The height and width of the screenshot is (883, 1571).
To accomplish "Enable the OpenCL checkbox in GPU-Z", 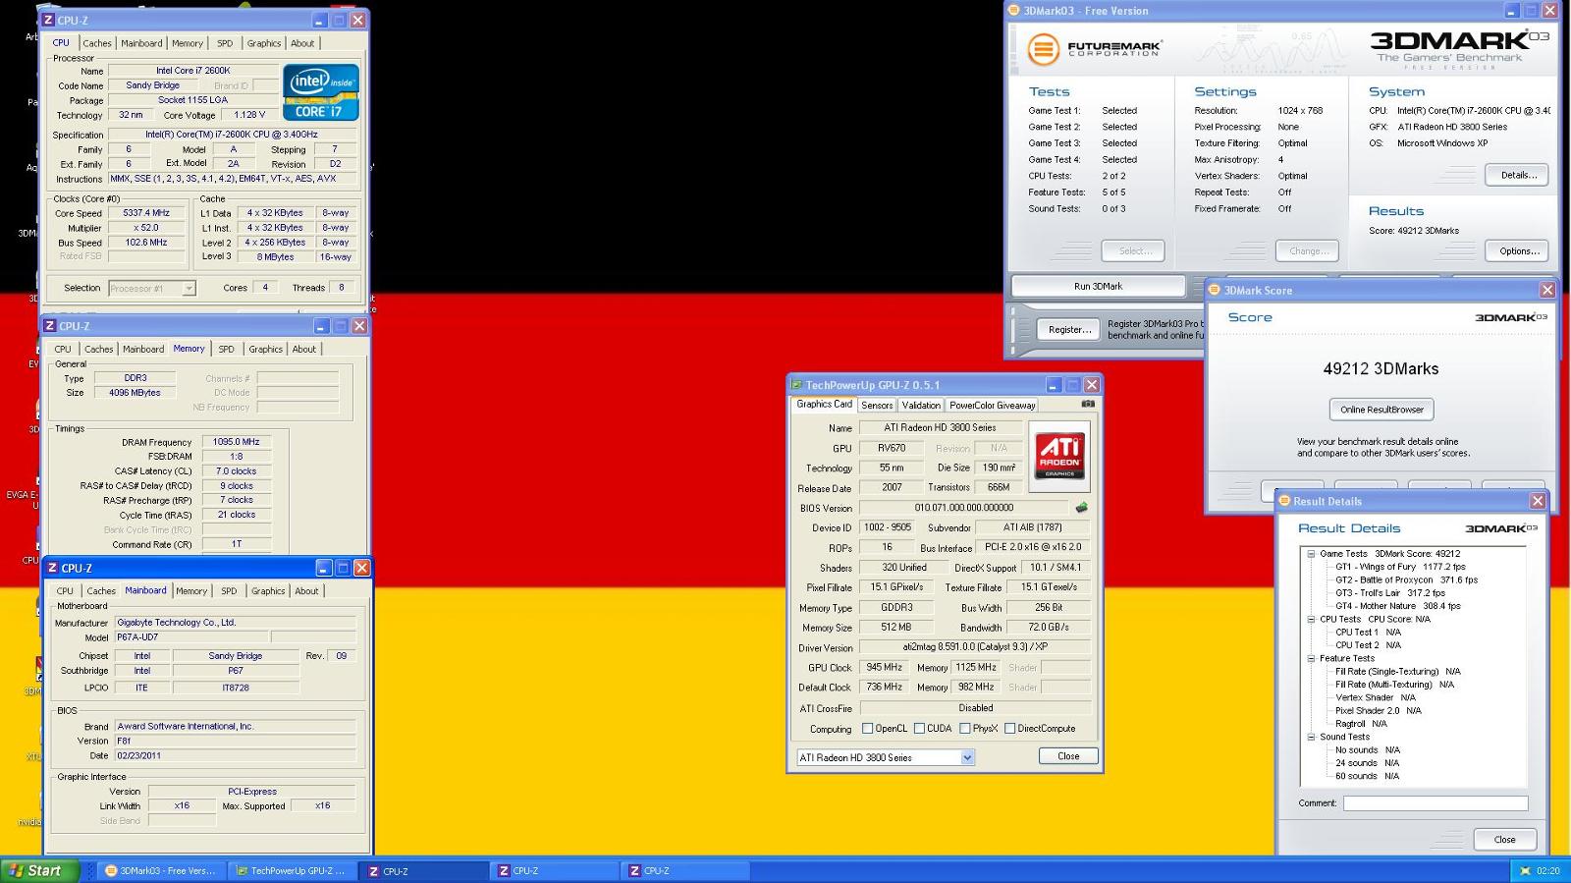I will 867,729.
